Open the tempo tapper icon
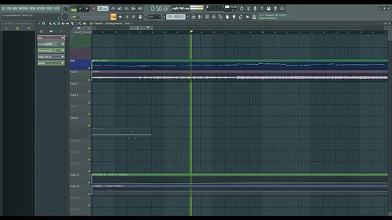 pos(241,17)
